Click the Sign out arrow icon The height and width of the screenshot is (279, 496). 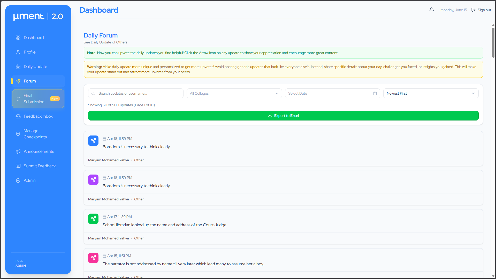point(473,10)
